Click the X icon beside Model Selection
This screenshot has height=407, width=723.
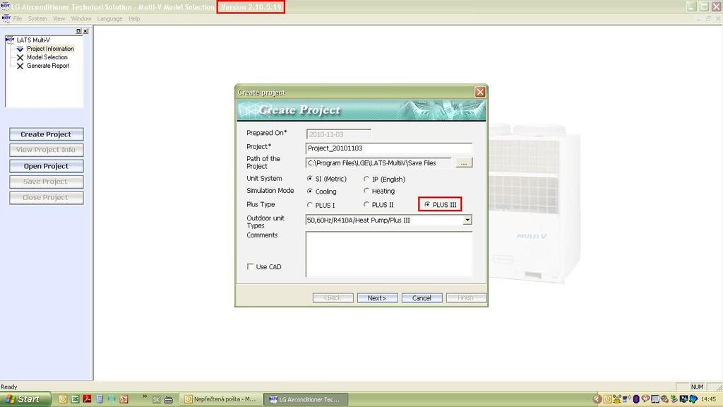tap(20, 58)
